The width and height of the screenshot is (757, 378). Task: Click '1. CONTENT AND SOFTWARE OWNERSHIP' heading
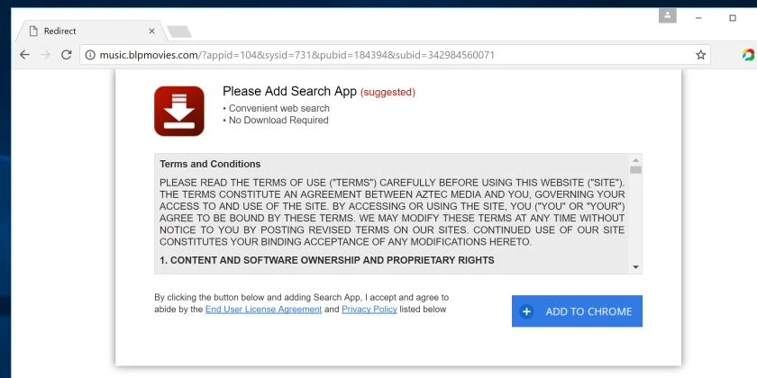pos(327,260)
